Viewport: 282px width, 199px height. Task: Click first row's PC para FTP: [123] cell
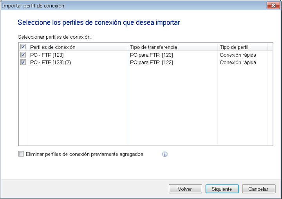coord(151,55)
